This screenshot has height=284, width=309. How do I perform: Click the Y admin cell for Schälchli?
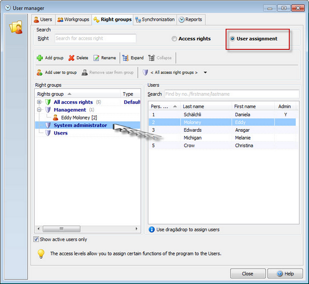coord(285,115)
